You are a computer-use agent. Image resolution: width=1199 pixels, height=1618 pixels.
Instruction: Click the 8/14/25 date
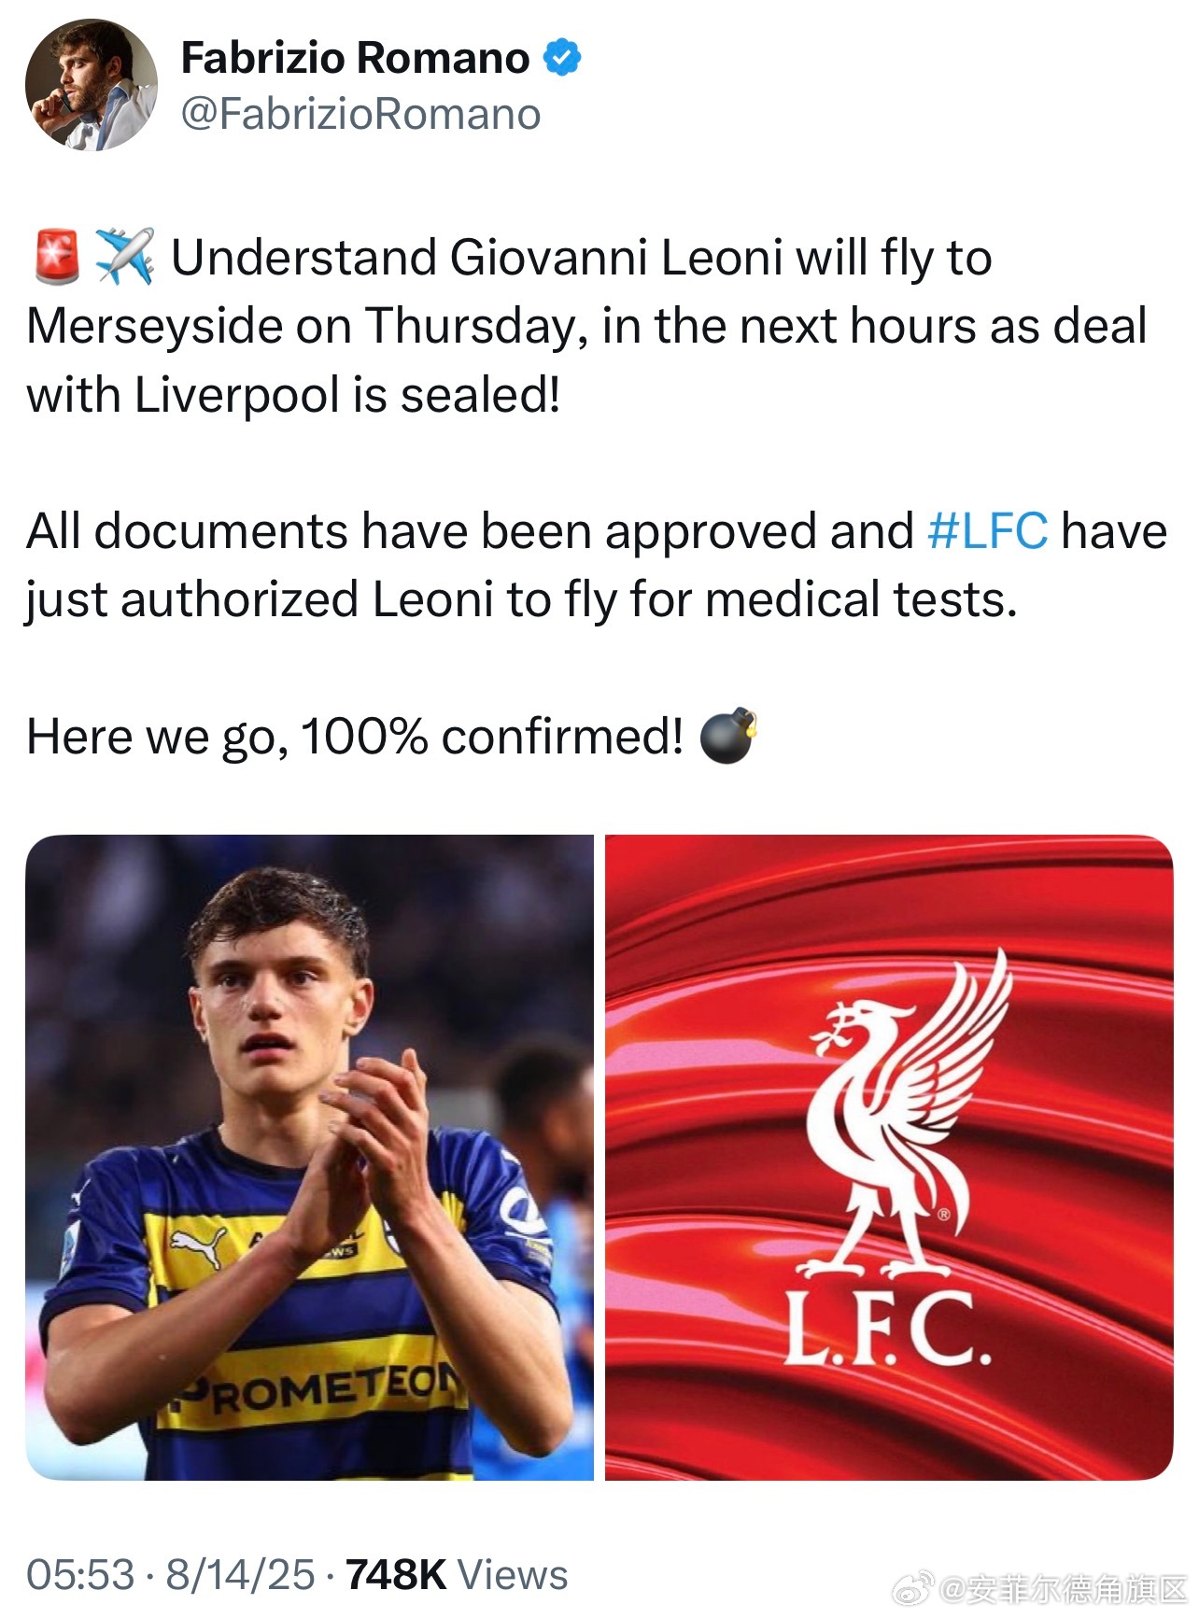[x=240, y=1574]
